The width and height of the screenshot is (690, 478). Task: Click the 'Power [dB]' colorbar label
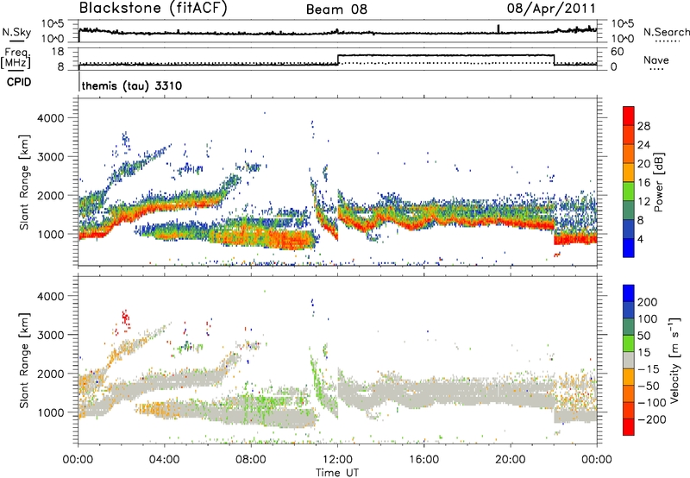(658, 182)
